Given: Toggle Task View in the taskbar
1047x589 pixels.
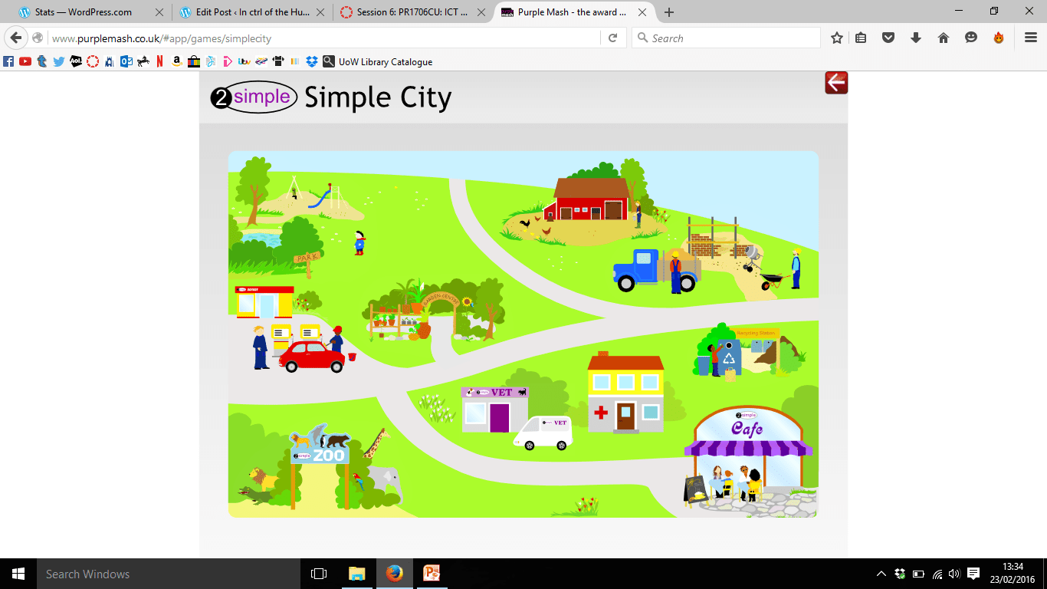Looking at the screenshot, I should coord(318,574).
